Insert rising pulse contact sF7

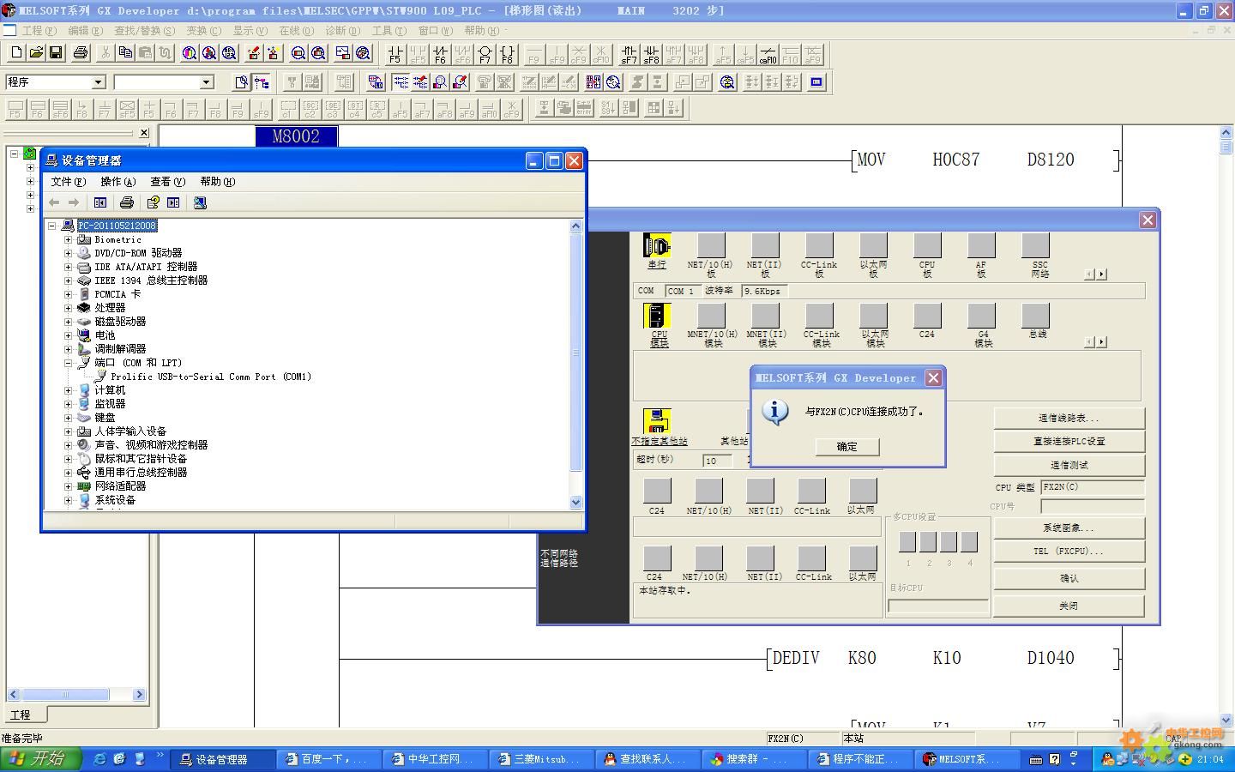[x=629, y=55]
